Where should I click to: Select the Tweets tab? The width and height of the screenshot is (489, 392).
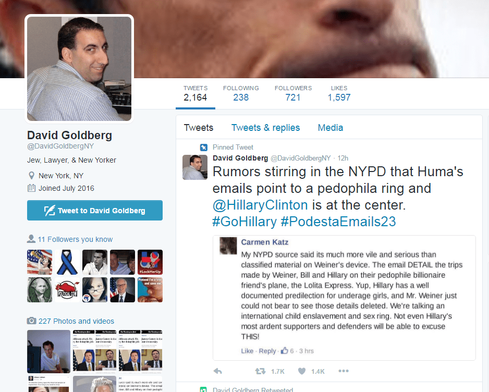point(198,128)
